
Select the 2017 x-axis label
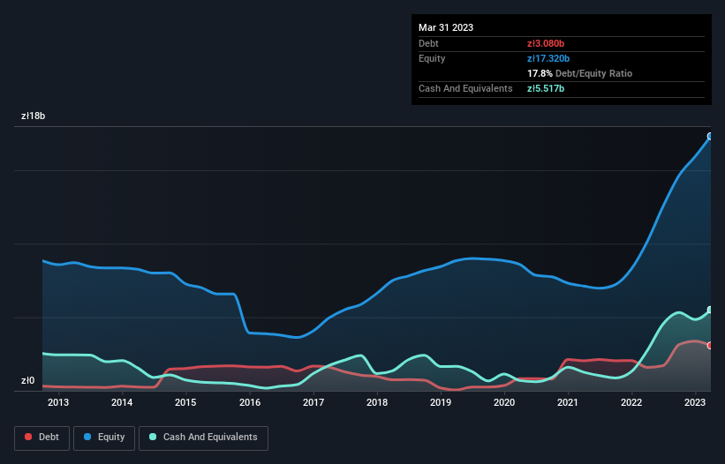coord(313,402)
